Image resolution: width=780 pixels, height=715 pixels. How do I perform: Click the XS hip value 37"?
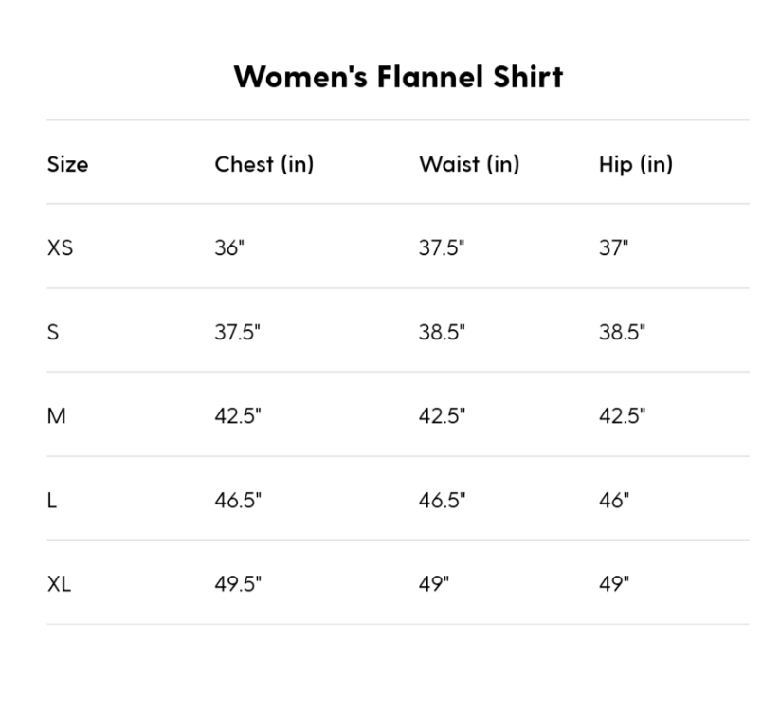click(x=613, y=248)
